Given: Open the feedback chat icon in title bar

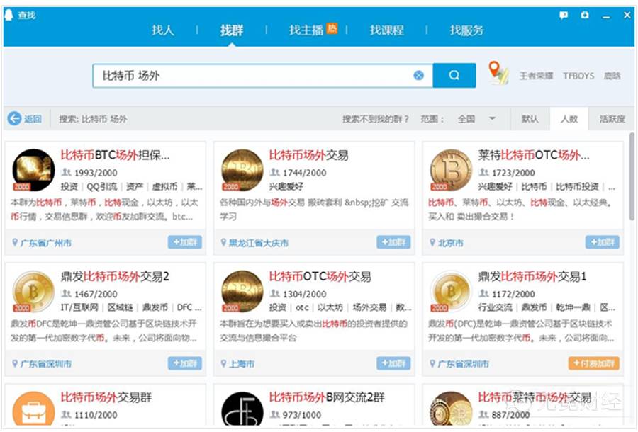Looking at the screenshot, I should tap(564, 16).
